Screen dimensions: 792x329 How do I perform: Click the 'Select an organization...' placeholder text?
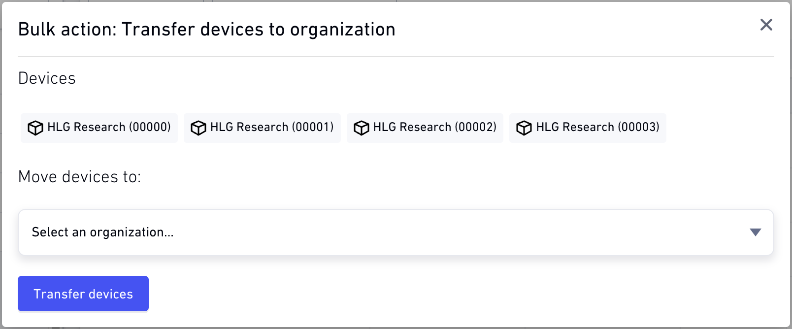pos(103,232)
